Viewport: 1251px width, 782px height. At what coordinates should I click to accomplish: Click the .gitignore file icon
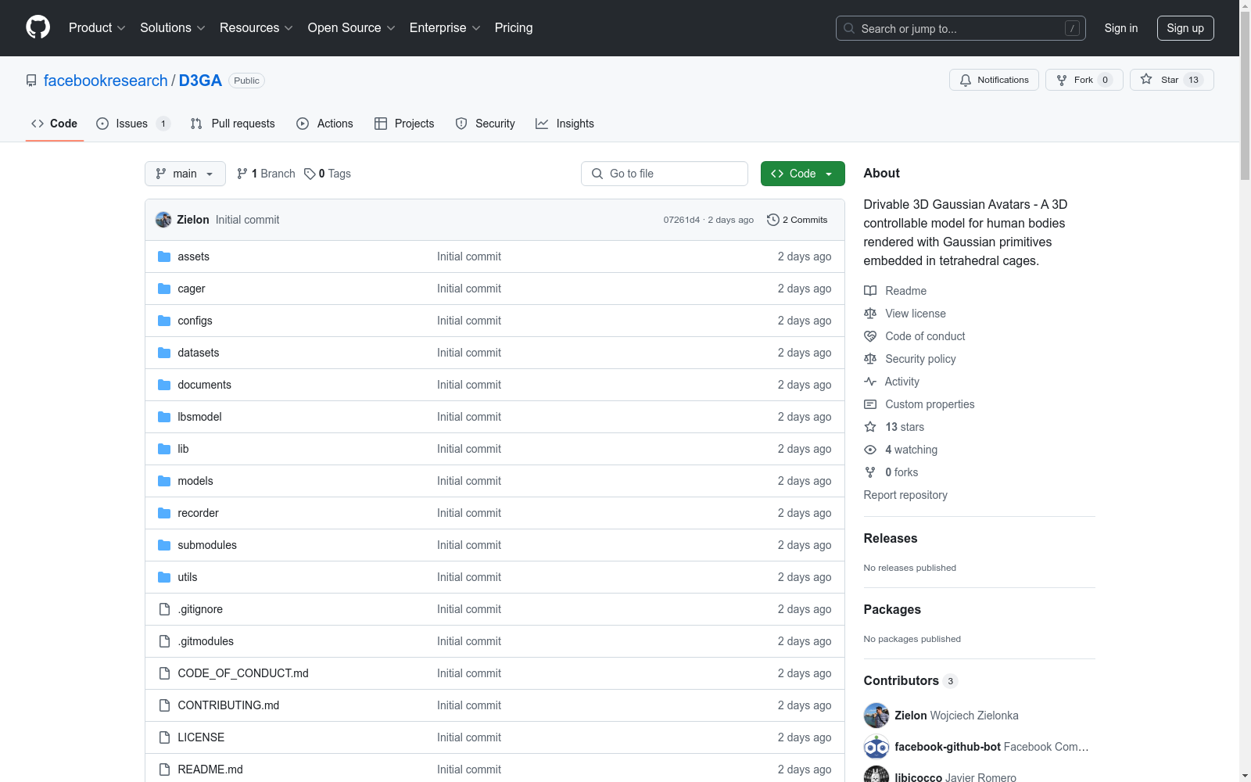click(164, 609)
